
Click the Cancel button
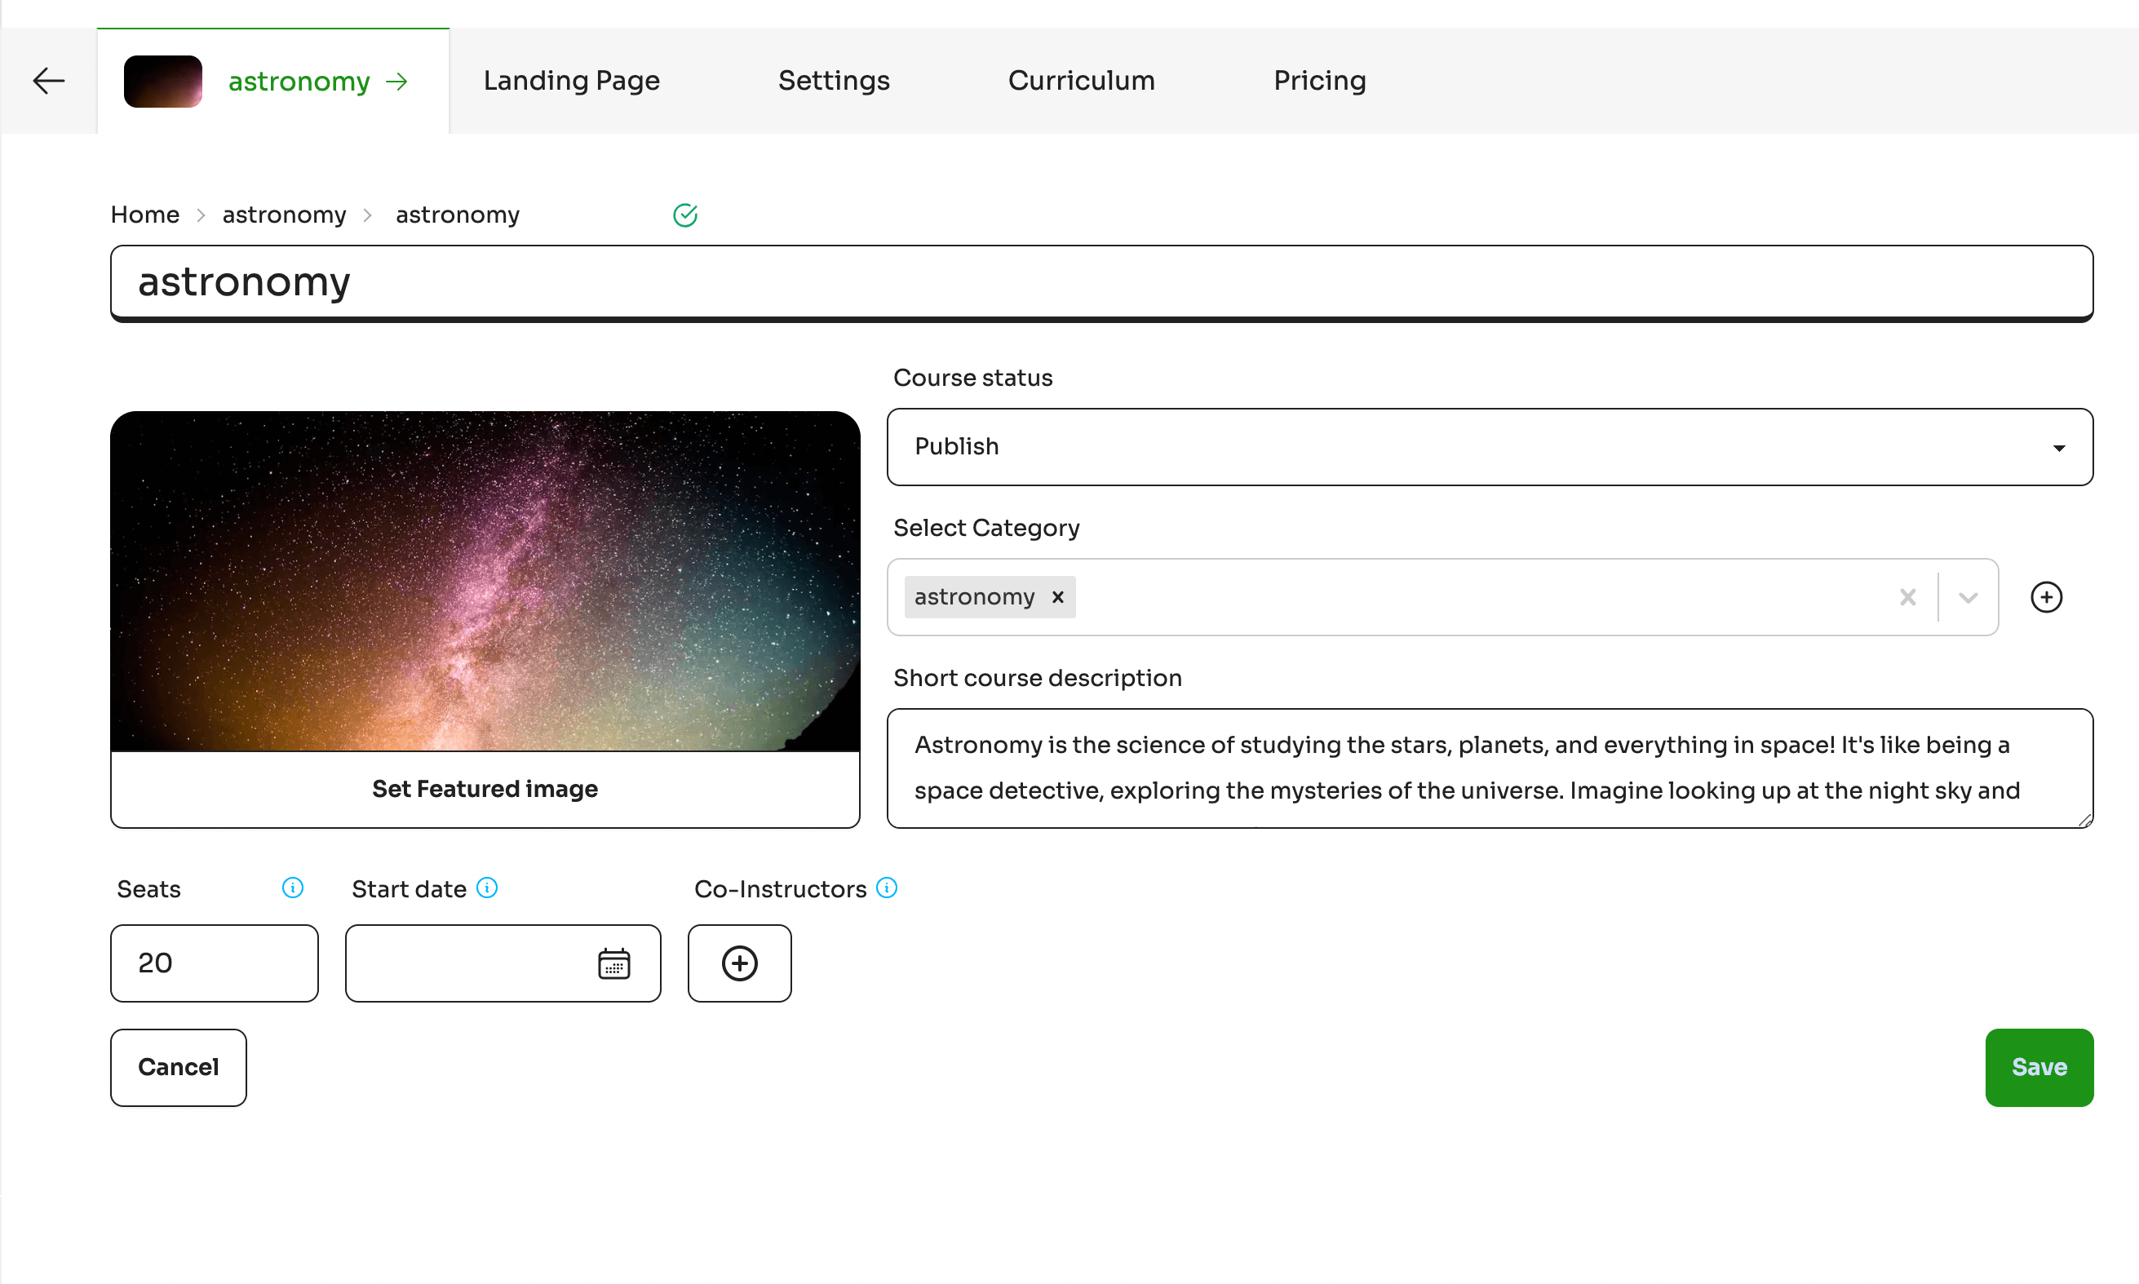coord(178,1067)
